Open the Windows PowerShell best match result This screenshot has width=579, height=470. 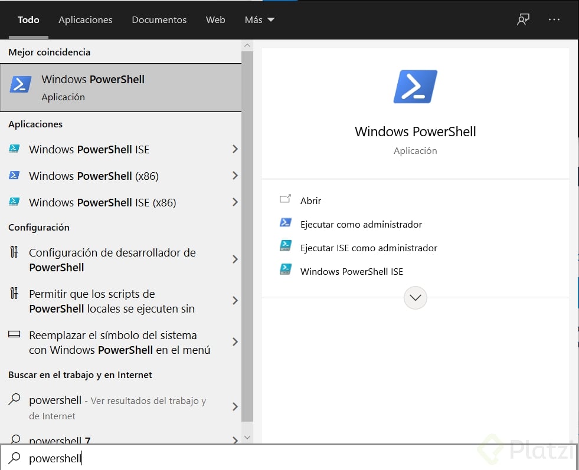coord(121,88)
